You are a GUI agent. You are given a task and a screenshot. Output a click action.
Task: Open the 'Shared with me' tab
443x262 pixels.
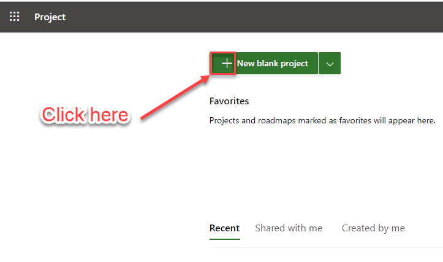click(289, 228)
